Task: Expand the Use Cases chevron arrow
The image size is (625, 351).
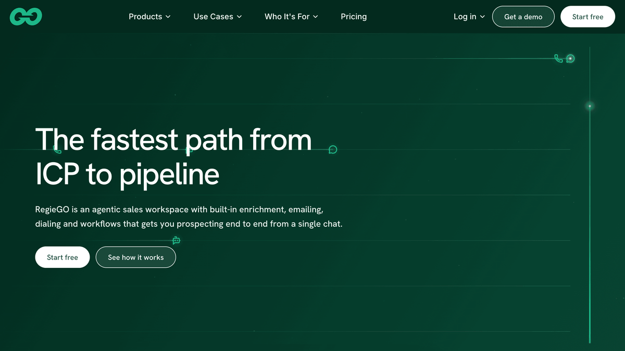Action: [240, 17]
